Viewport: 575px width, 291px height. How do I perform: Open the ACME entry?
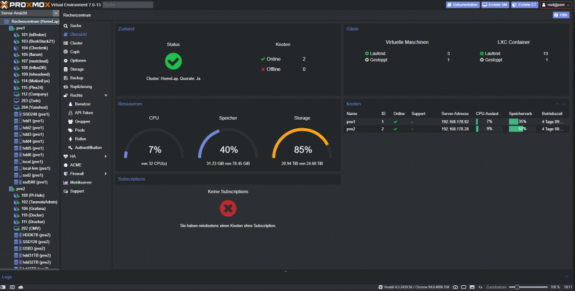click(x=75, y=165)
